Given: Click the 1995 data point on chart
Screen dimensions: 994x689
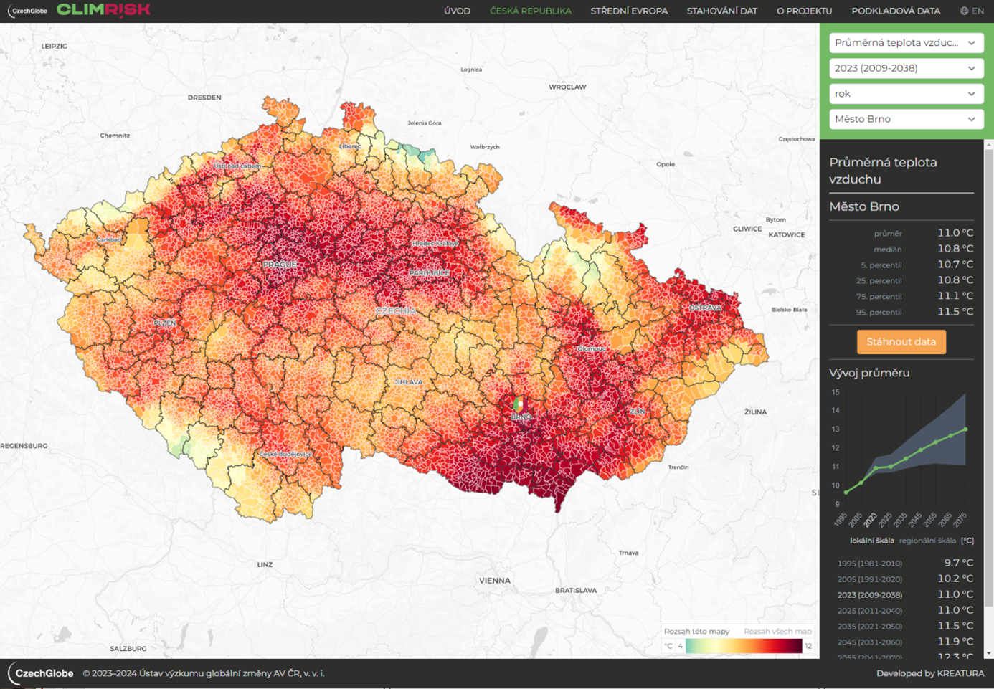Looking at the screenshot, I should coord(846,492).
